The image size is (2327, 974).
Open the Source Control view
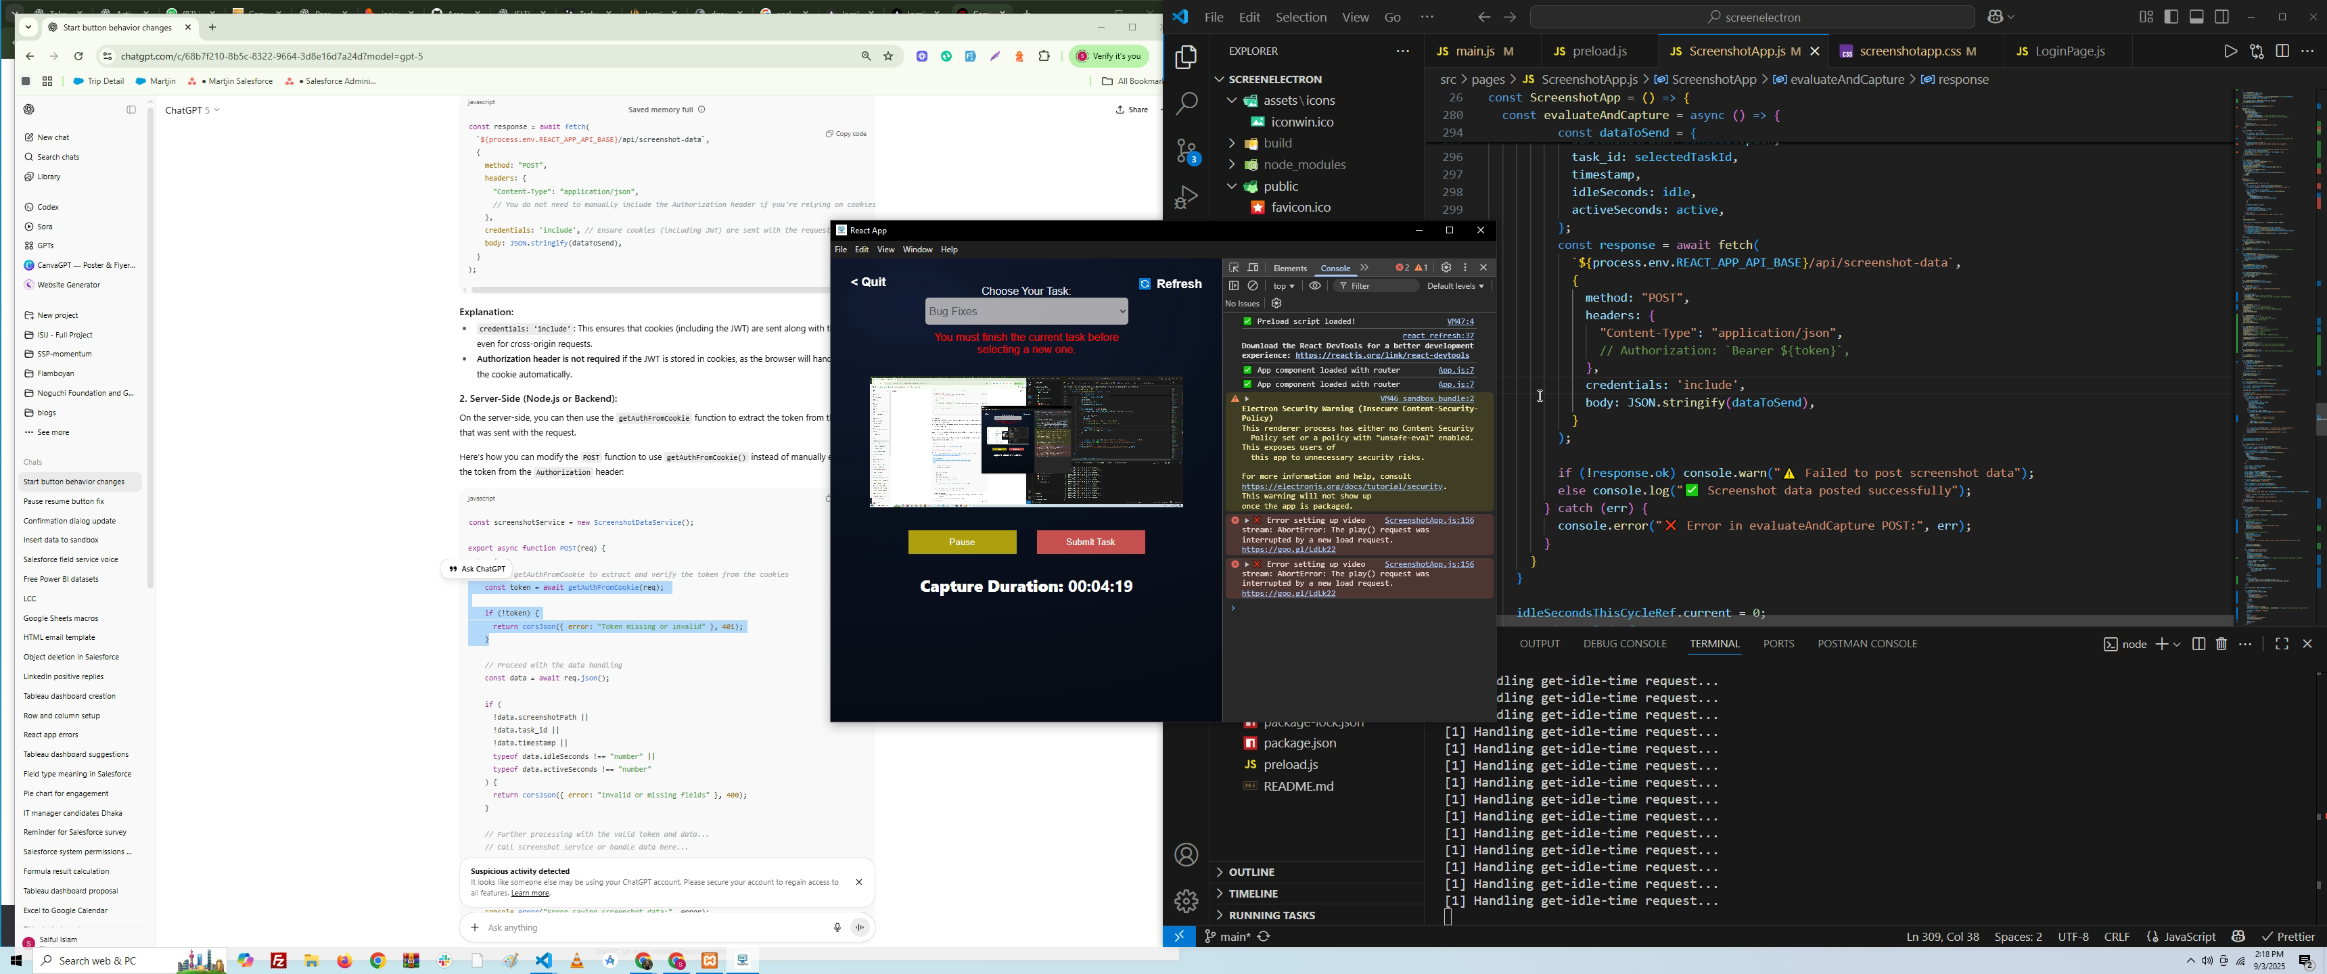1186,151
